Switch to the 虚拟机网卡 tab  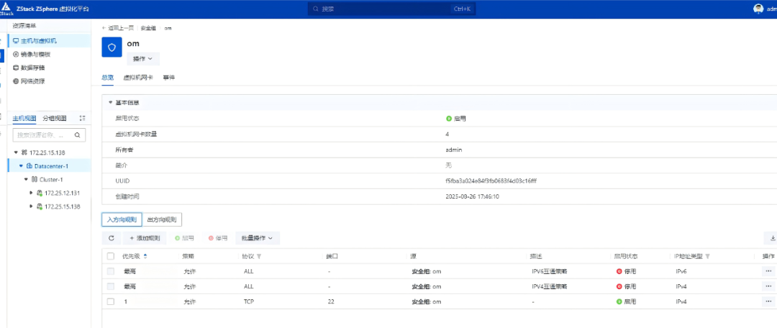138,78
